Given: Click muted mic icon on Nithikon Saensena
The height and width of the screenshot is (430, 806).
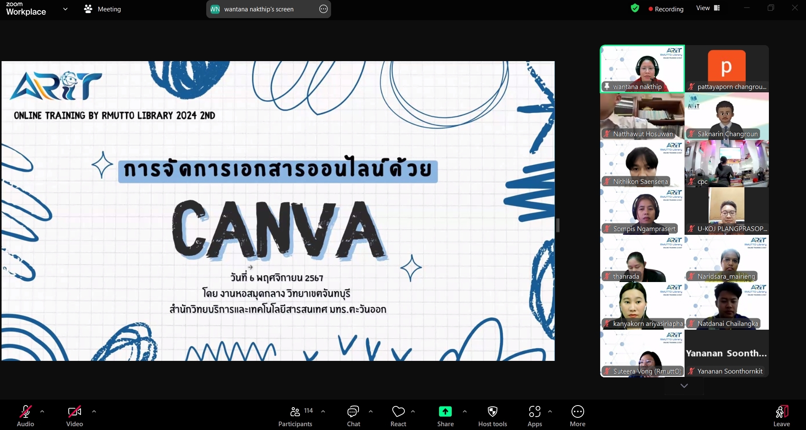Looking at the screenshot, I should [x=607, y=182].
